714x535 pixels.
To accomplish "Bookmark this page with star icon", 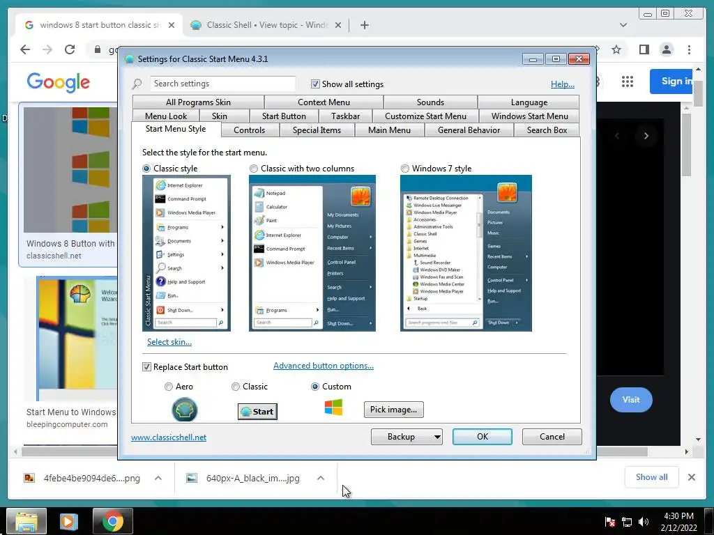I will pos(616,49).
